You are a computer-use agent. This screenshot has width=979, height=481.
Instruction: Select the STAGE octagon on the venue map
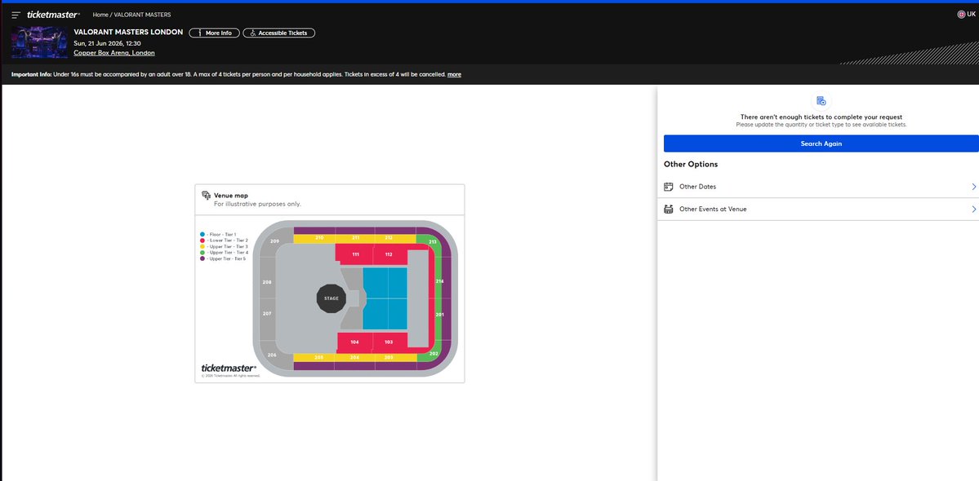coord(331,298)
